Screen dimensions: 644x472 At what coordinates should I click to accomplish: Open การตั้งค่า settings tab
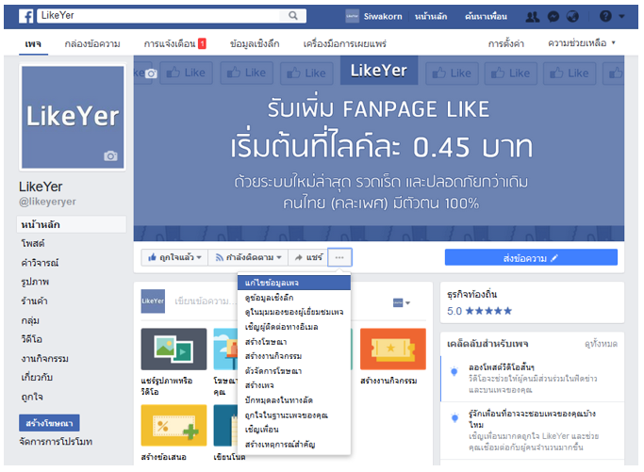(506, 43)
